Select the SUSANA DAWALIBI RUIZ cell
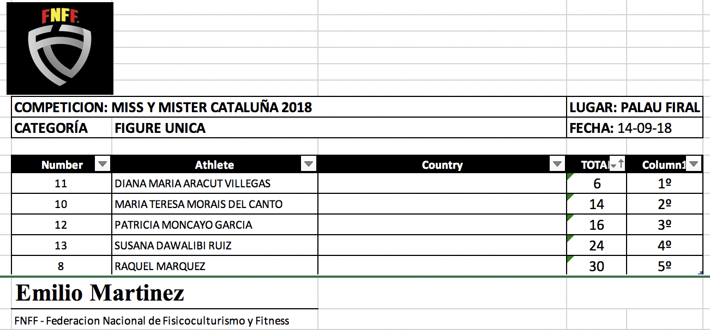Screen dimensions: 710x330 [x=173, y=246]
